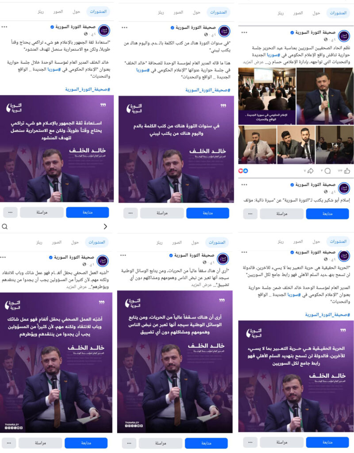This screenshot has width=354, height=453.
Task: Click متابعة under the 'الحرية الحقيقية' quote image
Action: tap(327, 442)
